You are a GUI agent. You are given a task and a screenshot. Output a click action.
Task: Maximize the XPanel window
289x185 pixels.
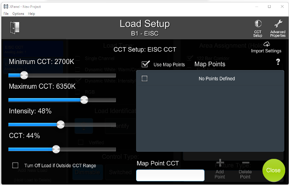pos(269,7)
